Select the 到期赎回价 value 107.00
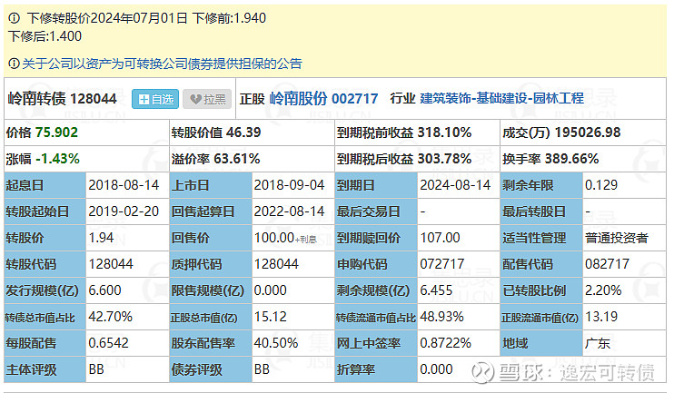The height and width of the screenshot is (393, 674). [x=440, y=238]
